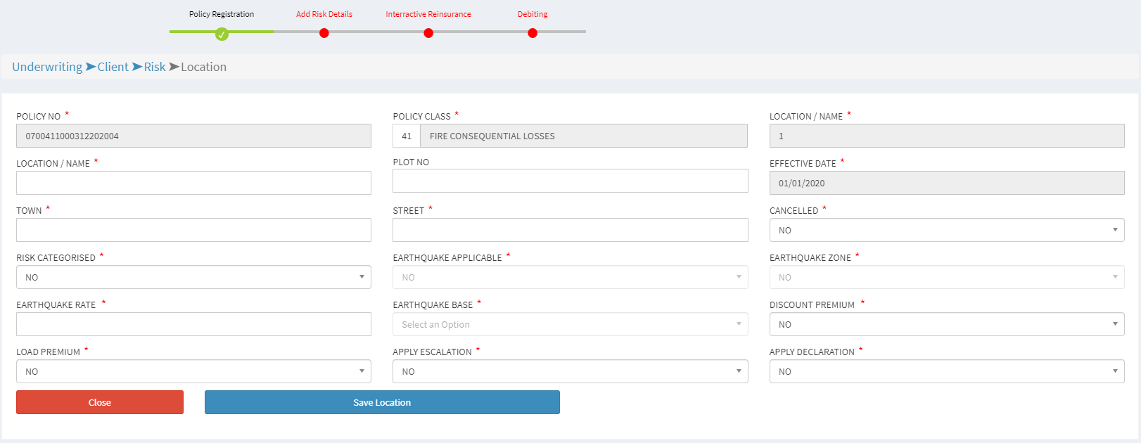Click the Interactive Reinsurance step dot
1141x443 pixels.
click(428, 33)
